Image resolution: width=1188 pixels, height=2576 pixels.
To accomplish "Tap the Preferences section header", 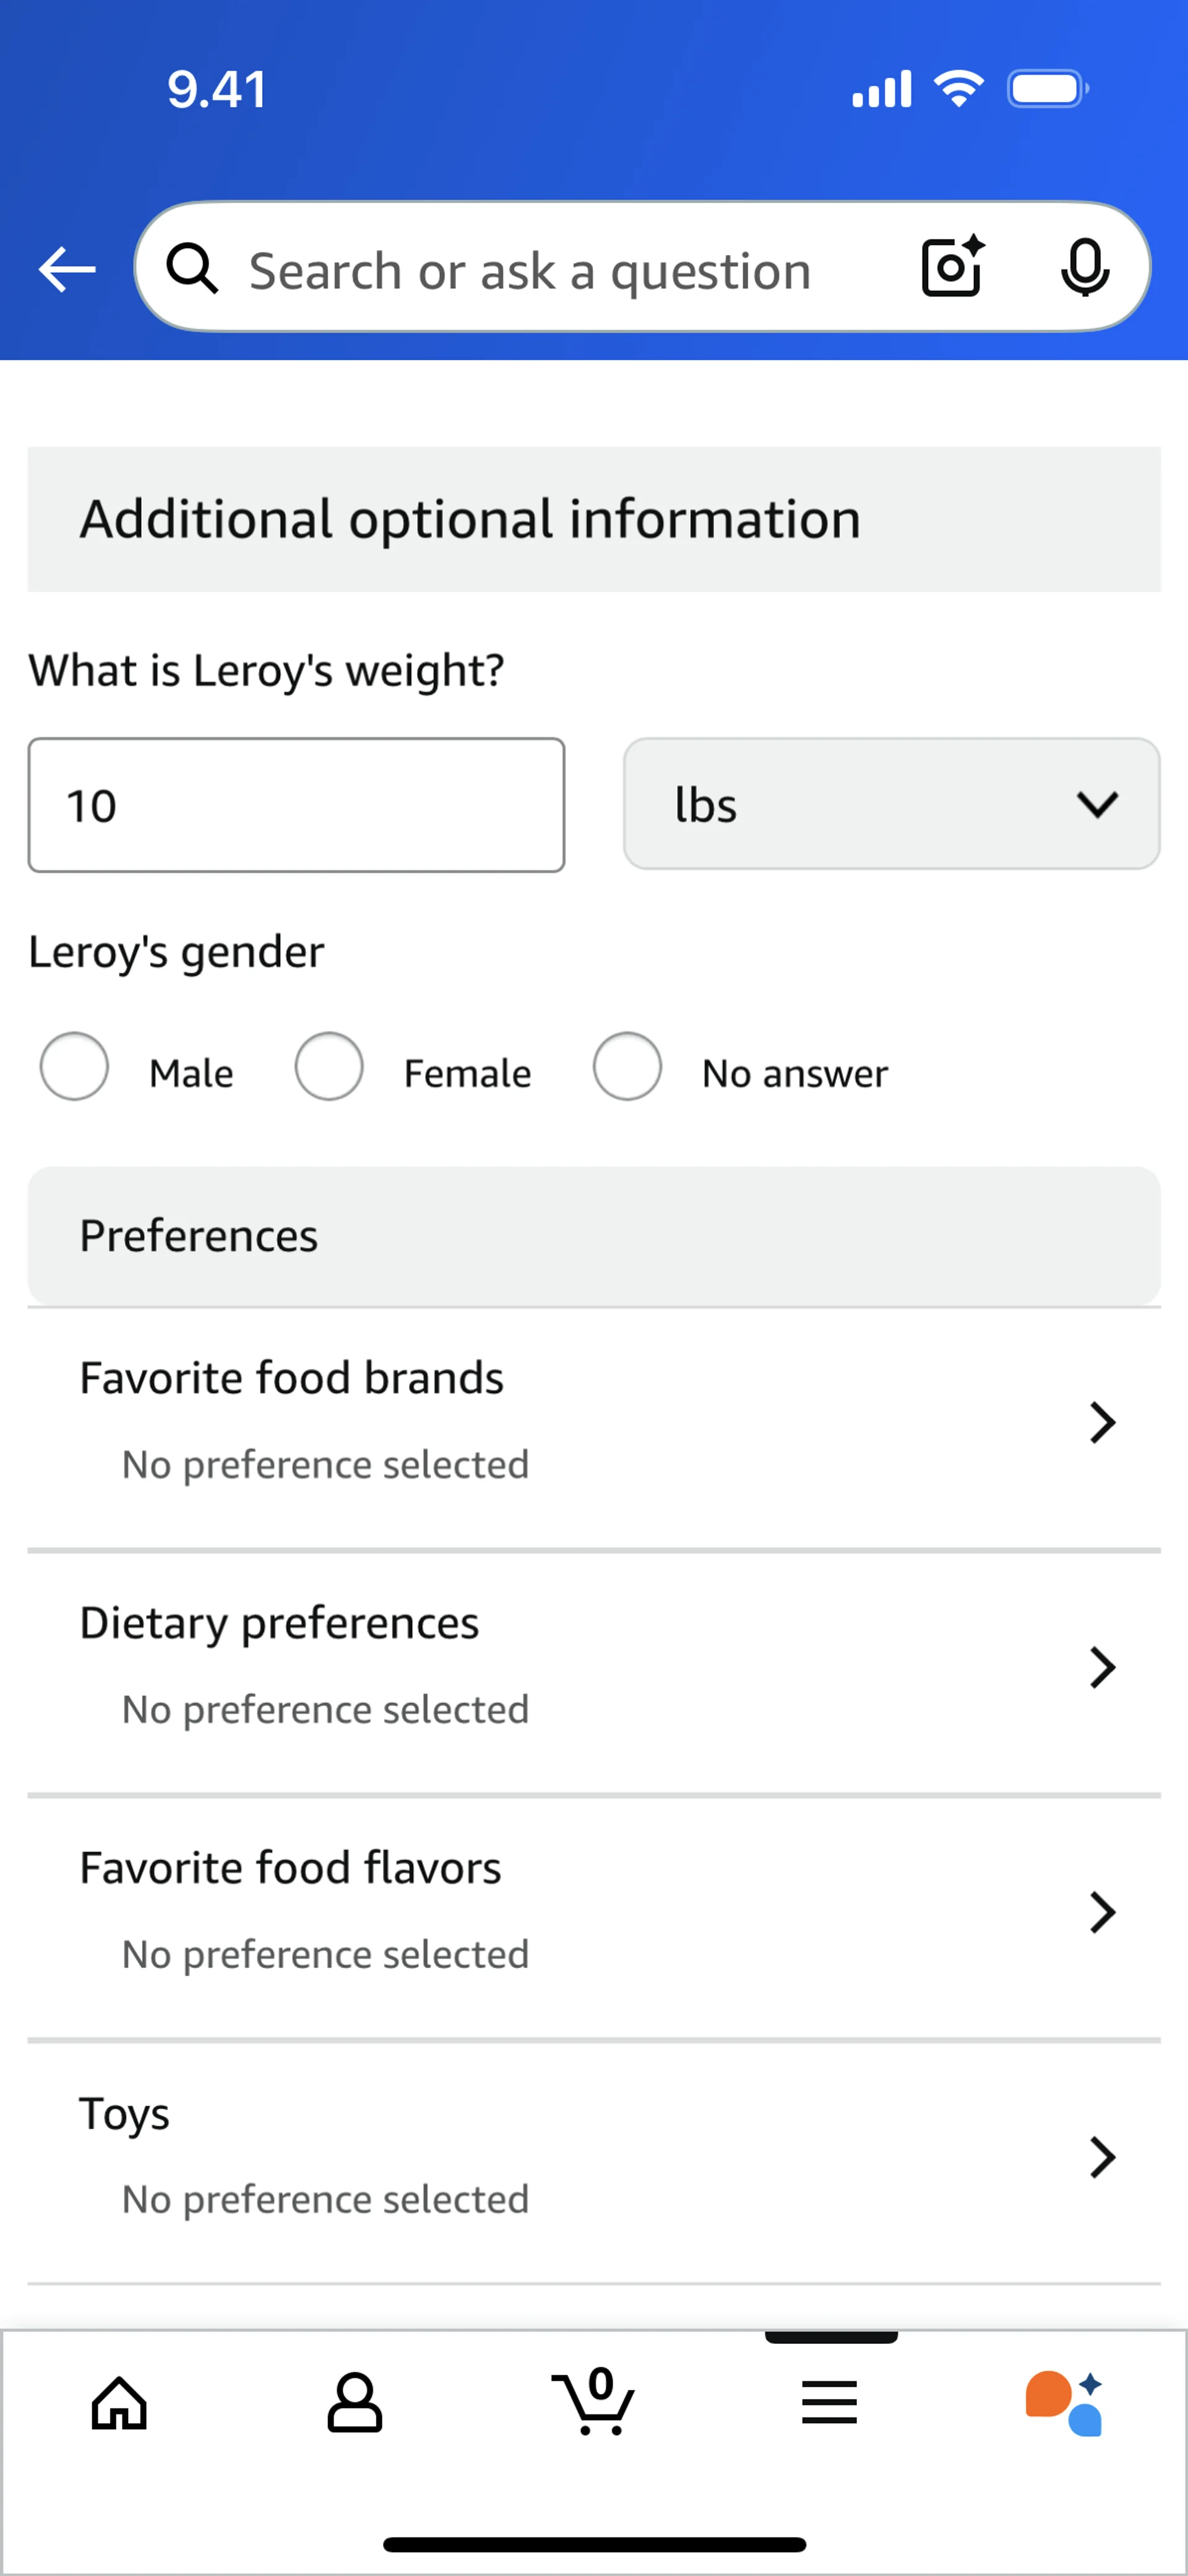I will click(x=594, y=1236).
